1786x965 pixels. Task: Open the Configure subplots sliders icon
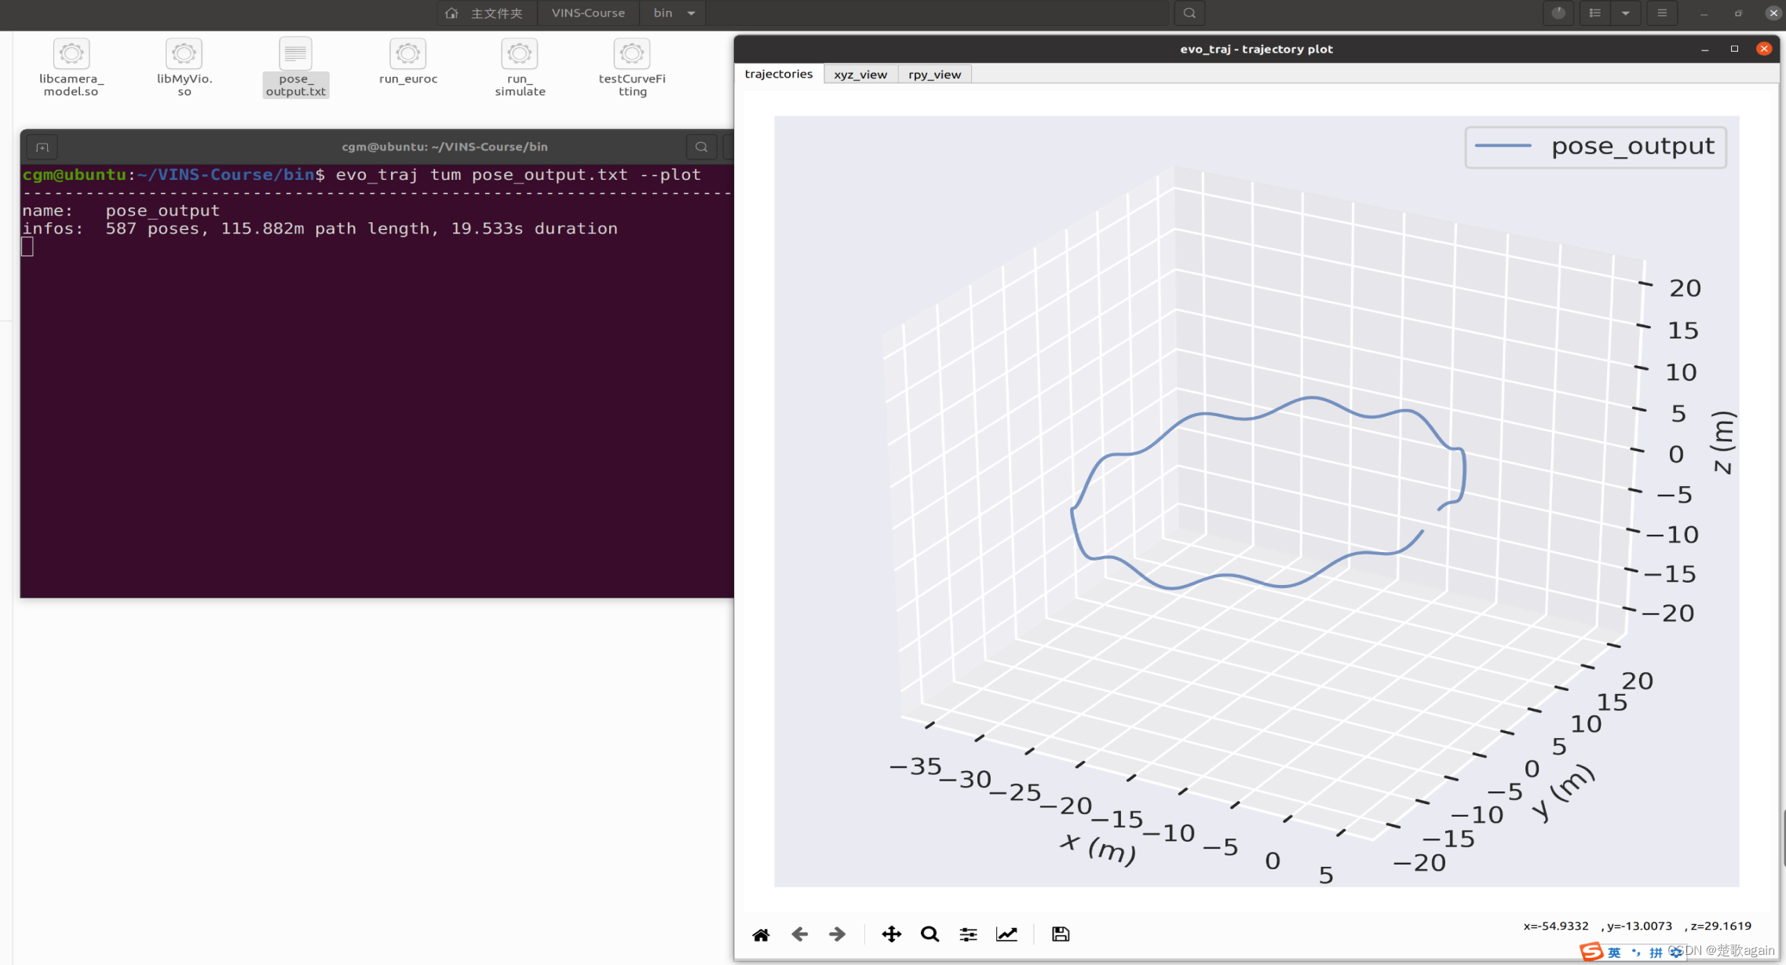(968, 934)
